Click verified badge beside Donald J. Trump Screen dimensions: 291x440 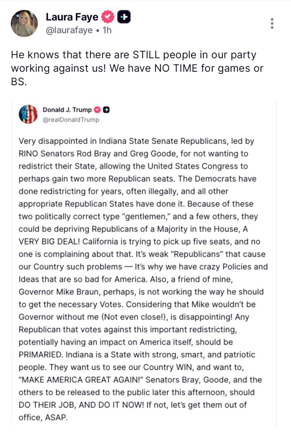(x=98, y=110)
